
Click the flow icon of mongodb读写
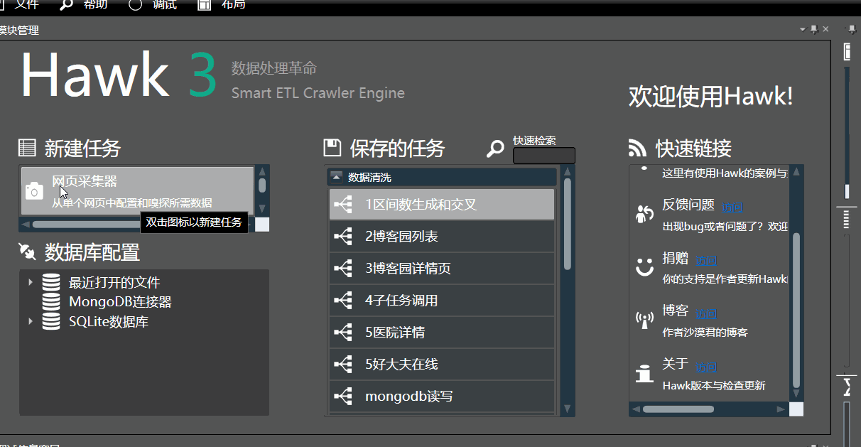(343, 397)
